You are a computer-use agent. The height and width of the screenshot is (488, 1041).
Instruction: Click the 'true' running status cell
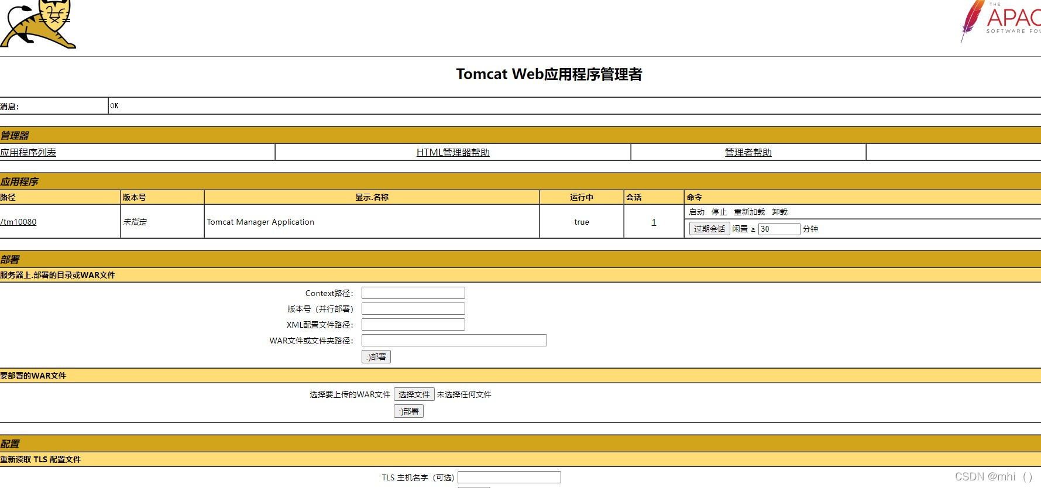tap(582, 222)
